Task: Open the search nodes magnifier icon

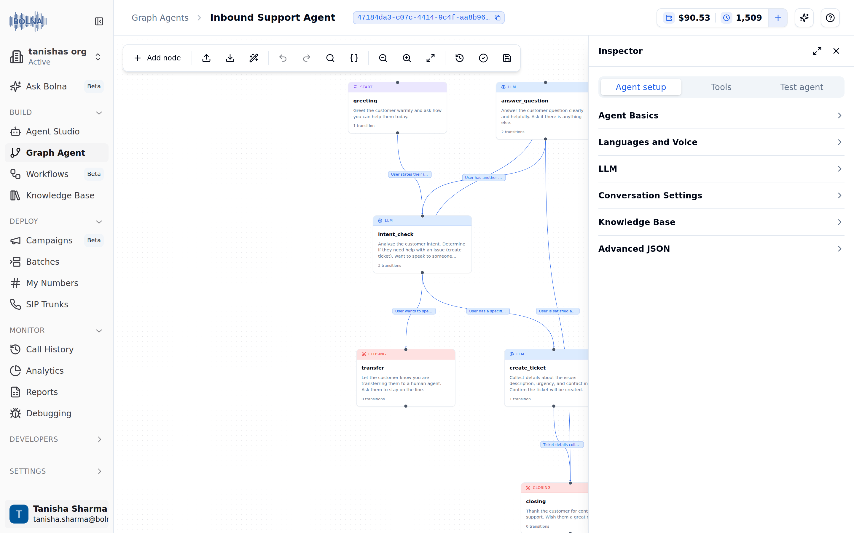Action: [330, 58]
